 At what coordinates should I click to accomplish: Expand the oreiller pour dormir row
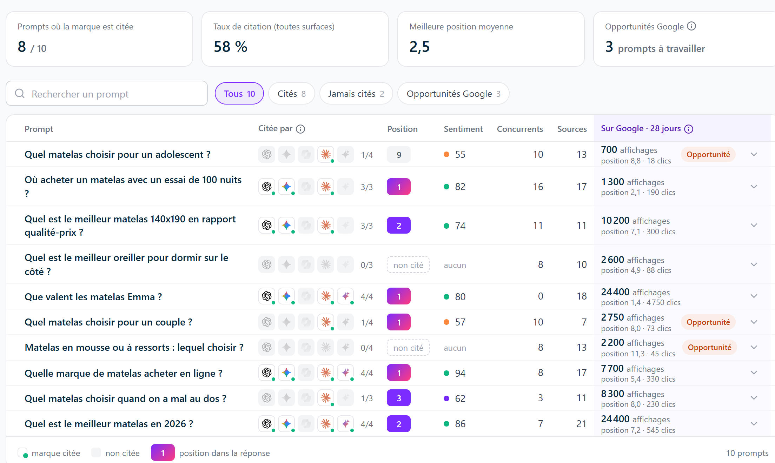754,264
